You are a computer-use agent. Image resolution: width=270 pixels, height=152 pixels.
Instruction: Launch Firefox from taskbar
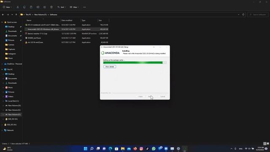135,149
